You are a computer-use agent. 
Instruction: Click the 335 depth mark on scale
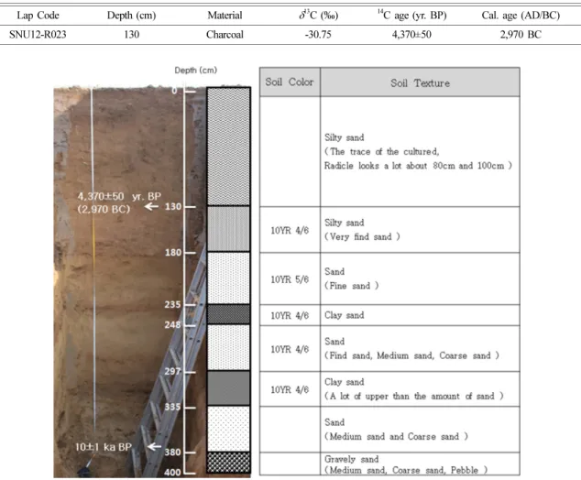coord(172,407)
